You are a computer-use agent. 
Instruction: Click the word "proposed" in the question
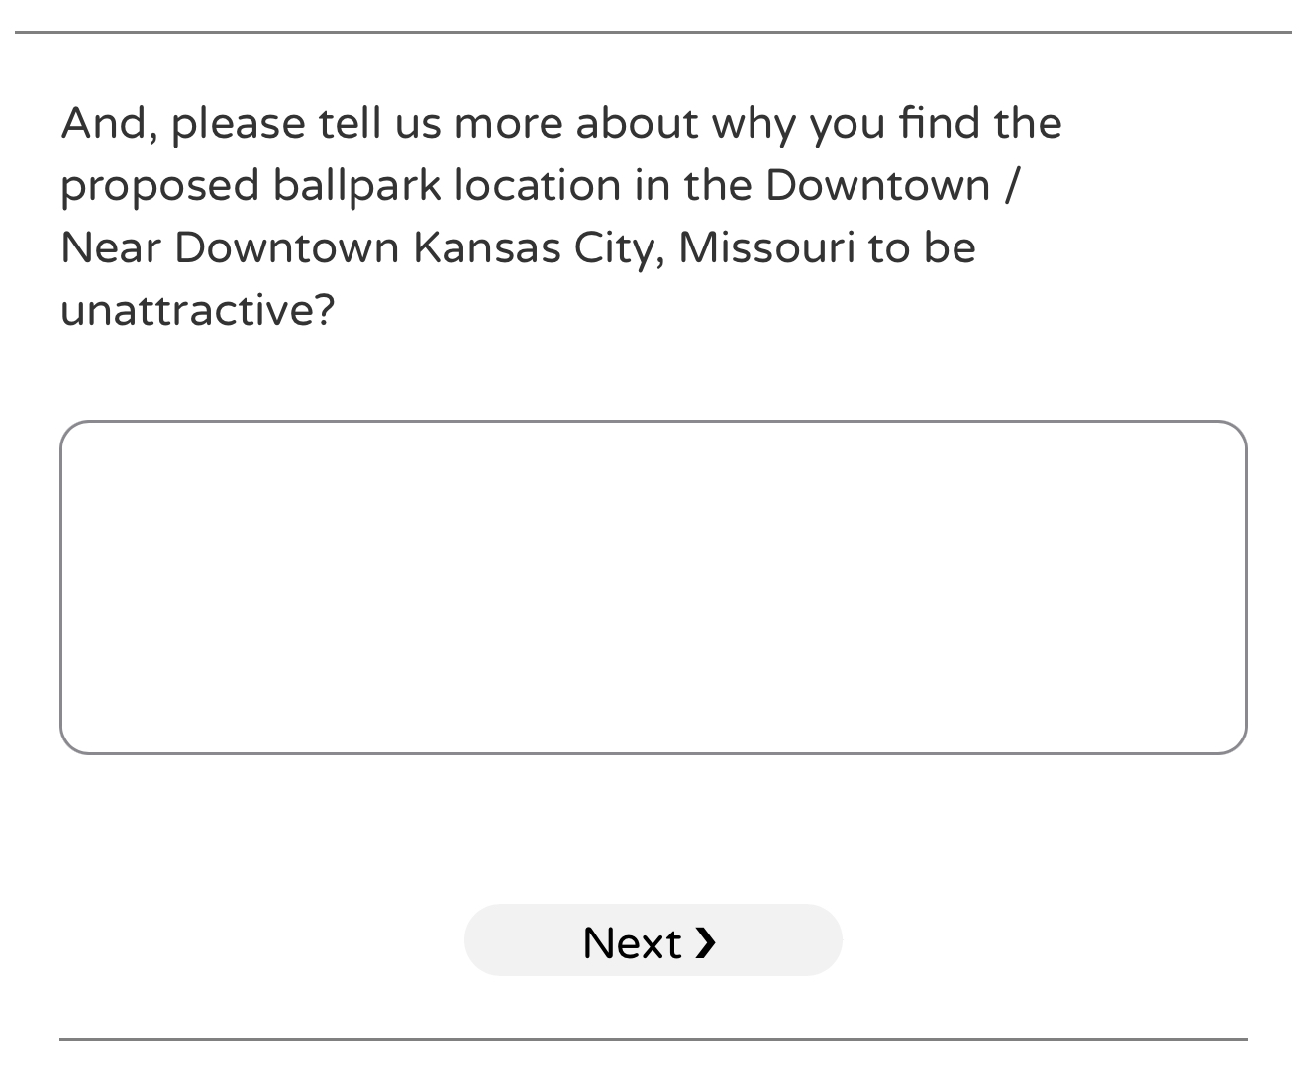point(159,187)
